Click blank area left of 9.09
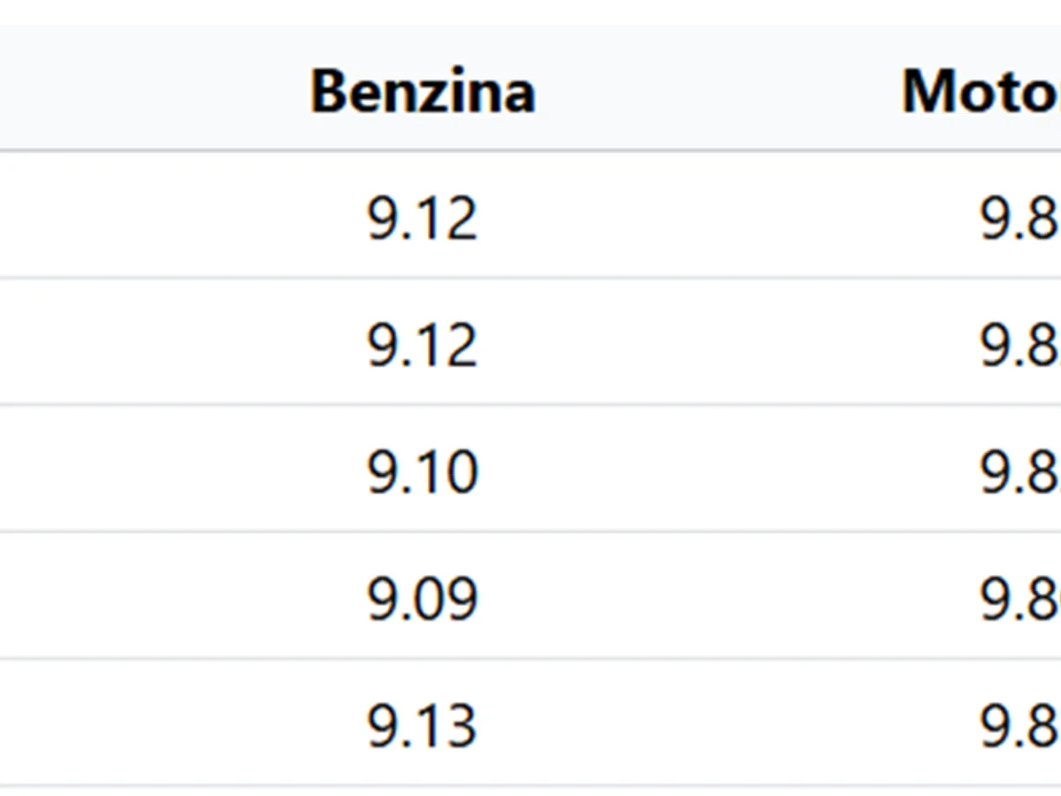Image resolution: width=1061 pixels, height=796 pixels. click(133, 598)
